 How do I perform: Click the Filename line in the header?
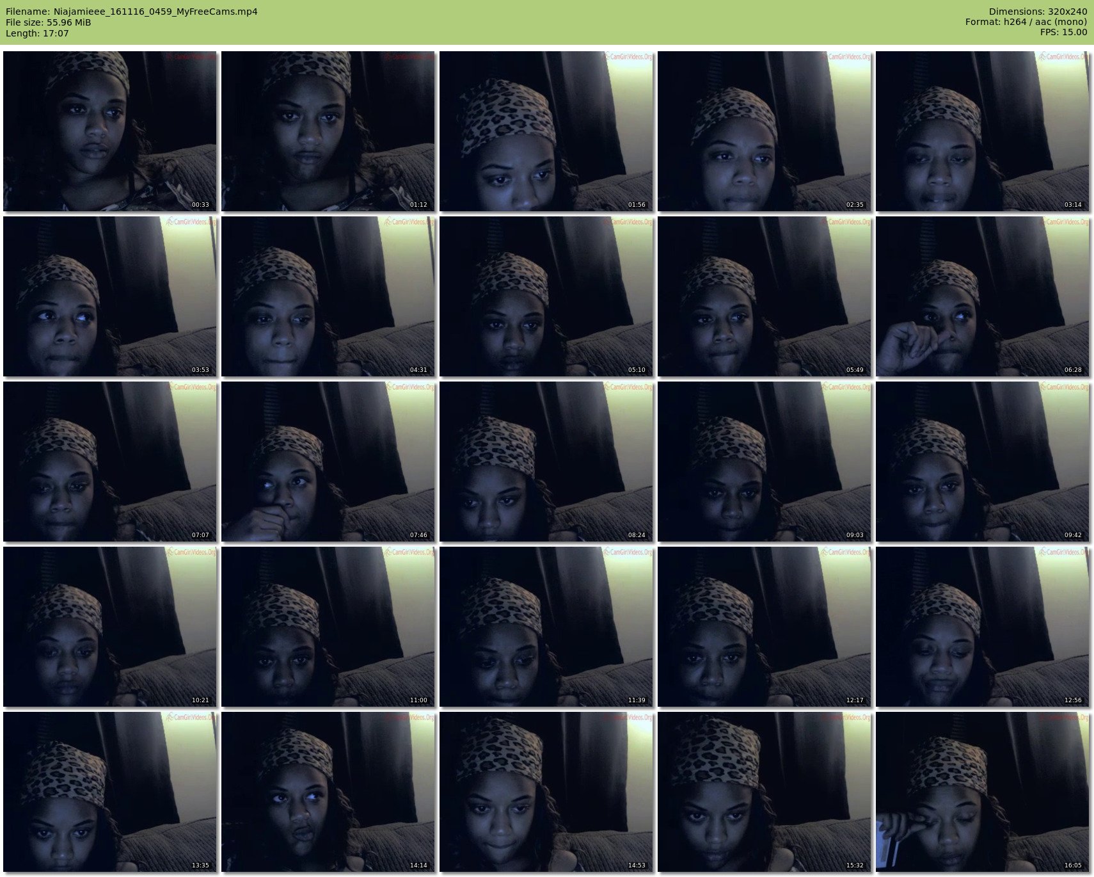[x=132, y=12]
